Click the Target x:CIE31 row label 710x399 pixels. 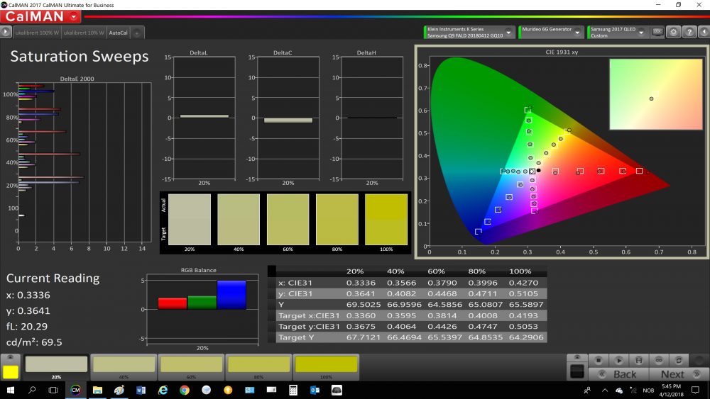tap(309, 316)
